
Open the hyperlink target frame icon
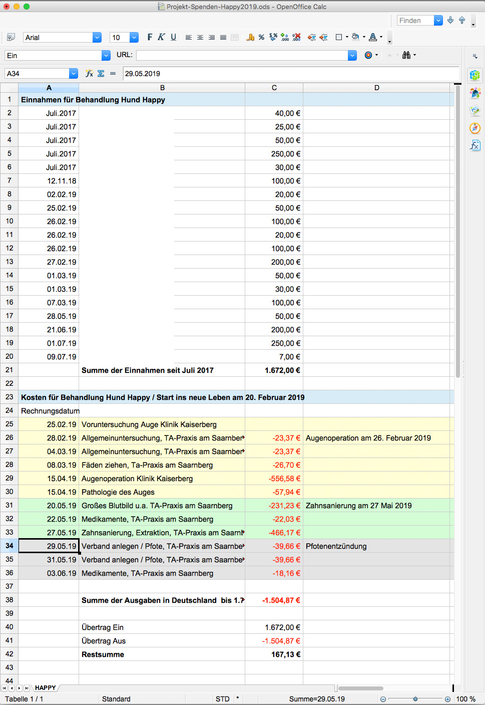click(368, 55)
